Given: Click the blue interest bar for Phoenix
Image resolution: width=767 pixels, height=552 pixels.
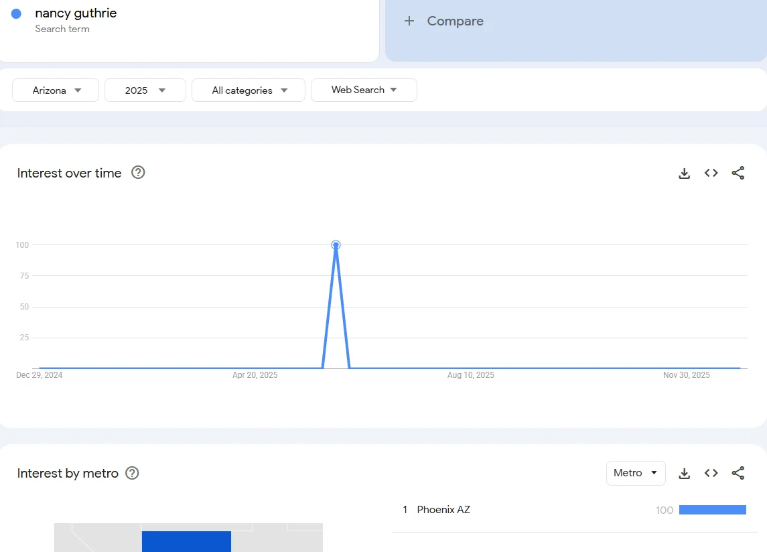Looking at the screenshot, I should point(712,510).
